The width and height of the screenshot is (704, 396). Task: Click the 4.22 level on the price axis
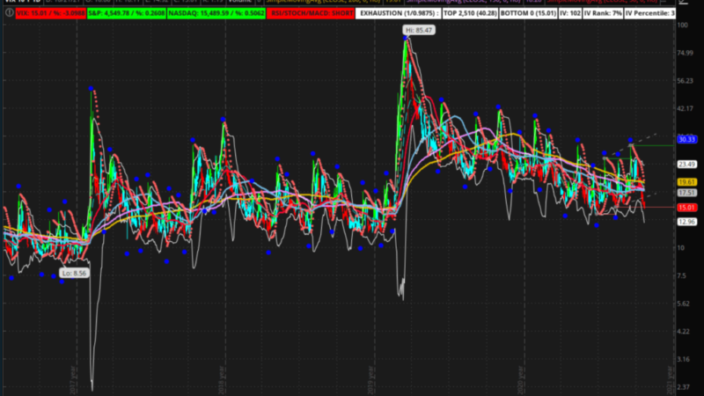click(684, 332)
